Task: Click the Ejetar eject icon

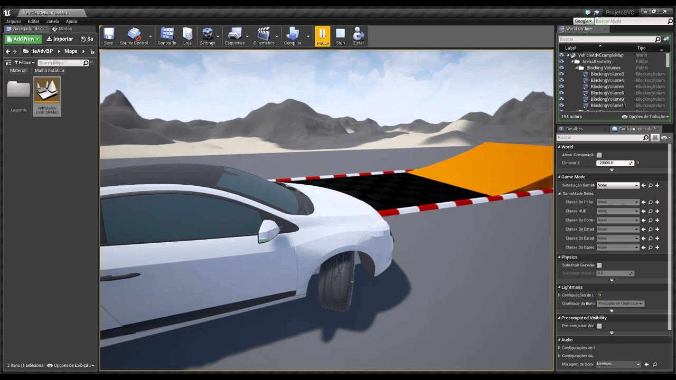Action: pos(359,36)
